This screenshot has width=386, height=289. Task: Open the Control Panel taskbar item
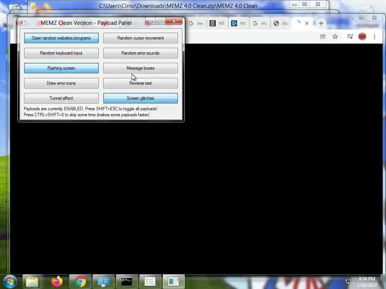pyautogui.click(x=103, y=281)
